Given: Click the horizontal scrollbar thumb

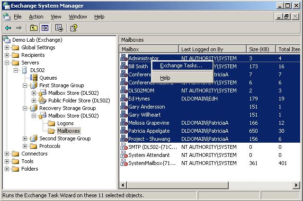Looking at the screenshot, I should [x=178, y=185].
